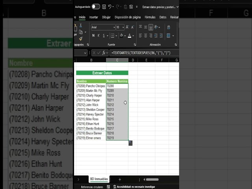This screenshot has width=252, height=189.
Task: Click the Decrease Font Size icon
Action: coord(133,27)
